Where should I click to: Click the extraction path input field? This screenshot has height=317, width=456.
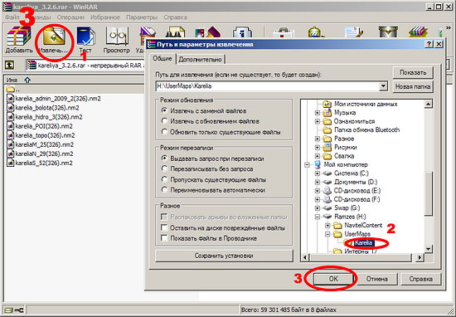(x=267, y=86)
